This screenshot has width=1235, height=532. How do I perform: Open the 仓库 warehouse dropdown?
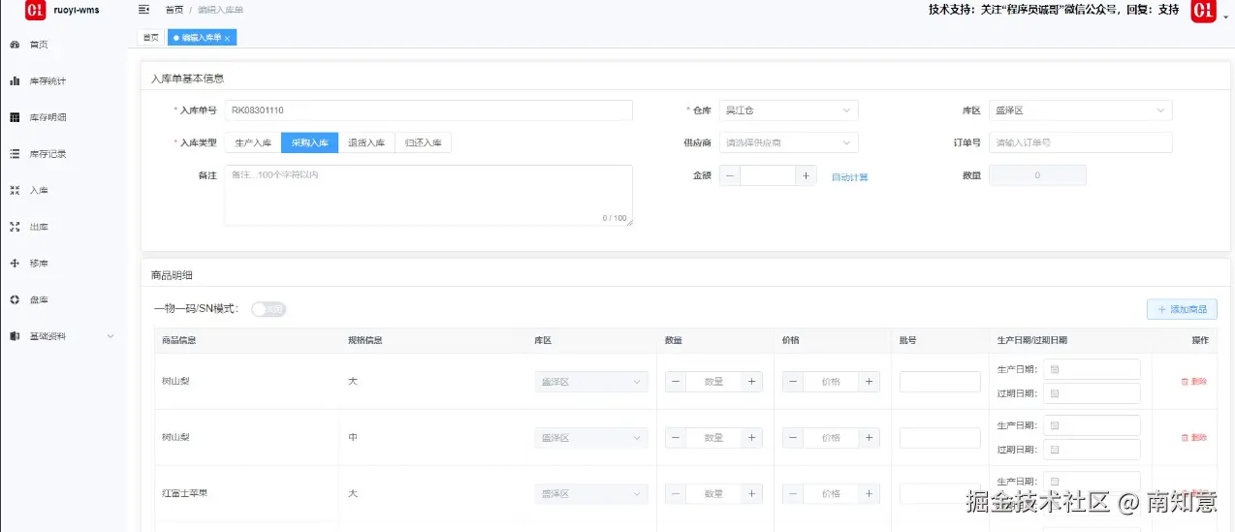click(x=789, y=110)
